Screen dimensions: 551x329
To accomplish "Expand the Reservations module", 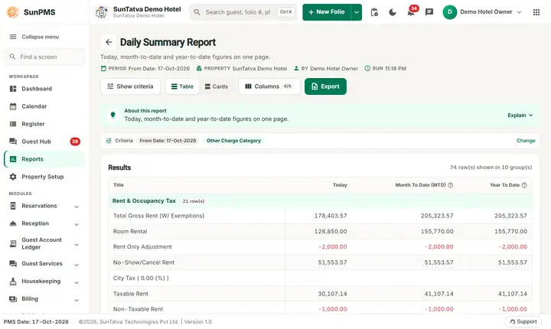I will pos(77,207).
